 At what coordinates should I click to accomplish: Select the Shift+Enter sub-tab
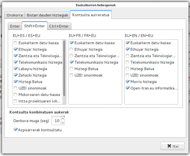tap(34, 26)
